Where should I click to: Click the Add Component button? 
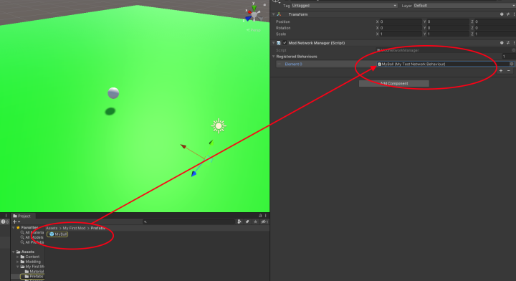(394, 84)
